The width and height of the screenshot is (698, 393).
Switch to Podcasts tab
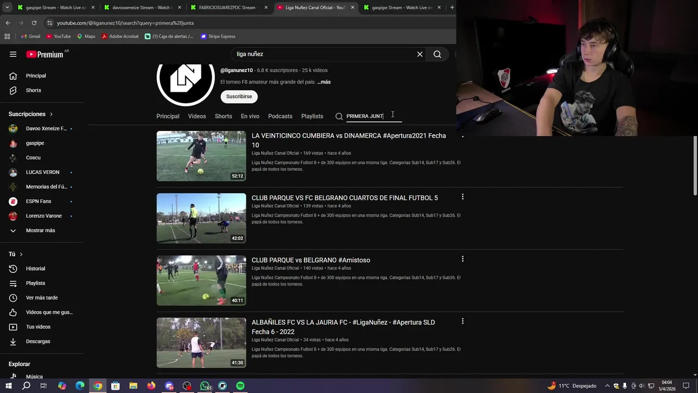280,116
